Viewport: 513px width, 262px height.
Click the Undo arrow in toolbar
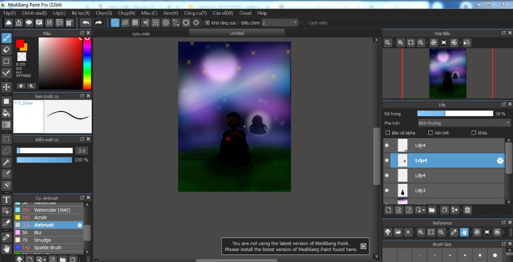coord(86,22)
